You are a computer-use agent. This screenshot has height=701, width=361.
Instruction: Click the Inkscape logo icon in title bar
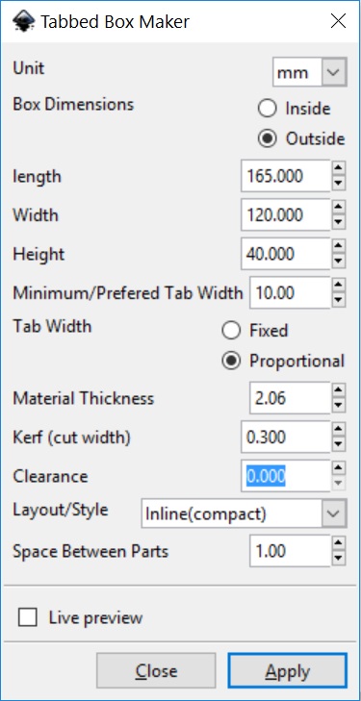(x=22, y=21)
